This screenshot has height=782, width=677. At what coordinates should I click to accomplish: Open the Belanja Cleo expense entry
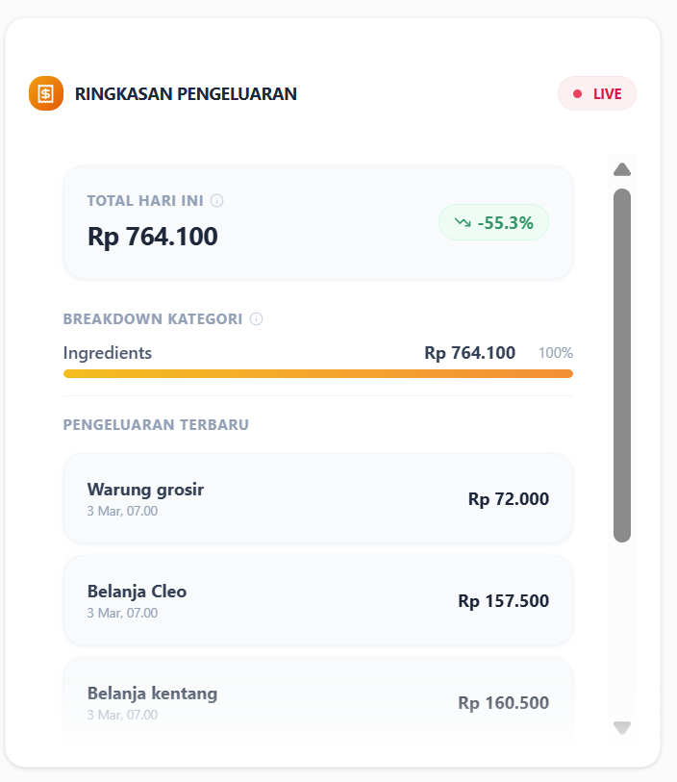[317, 600]
